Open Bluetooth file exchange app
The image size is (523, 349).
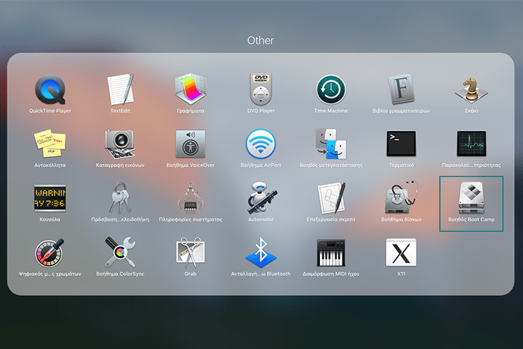(x=261, y=253)
